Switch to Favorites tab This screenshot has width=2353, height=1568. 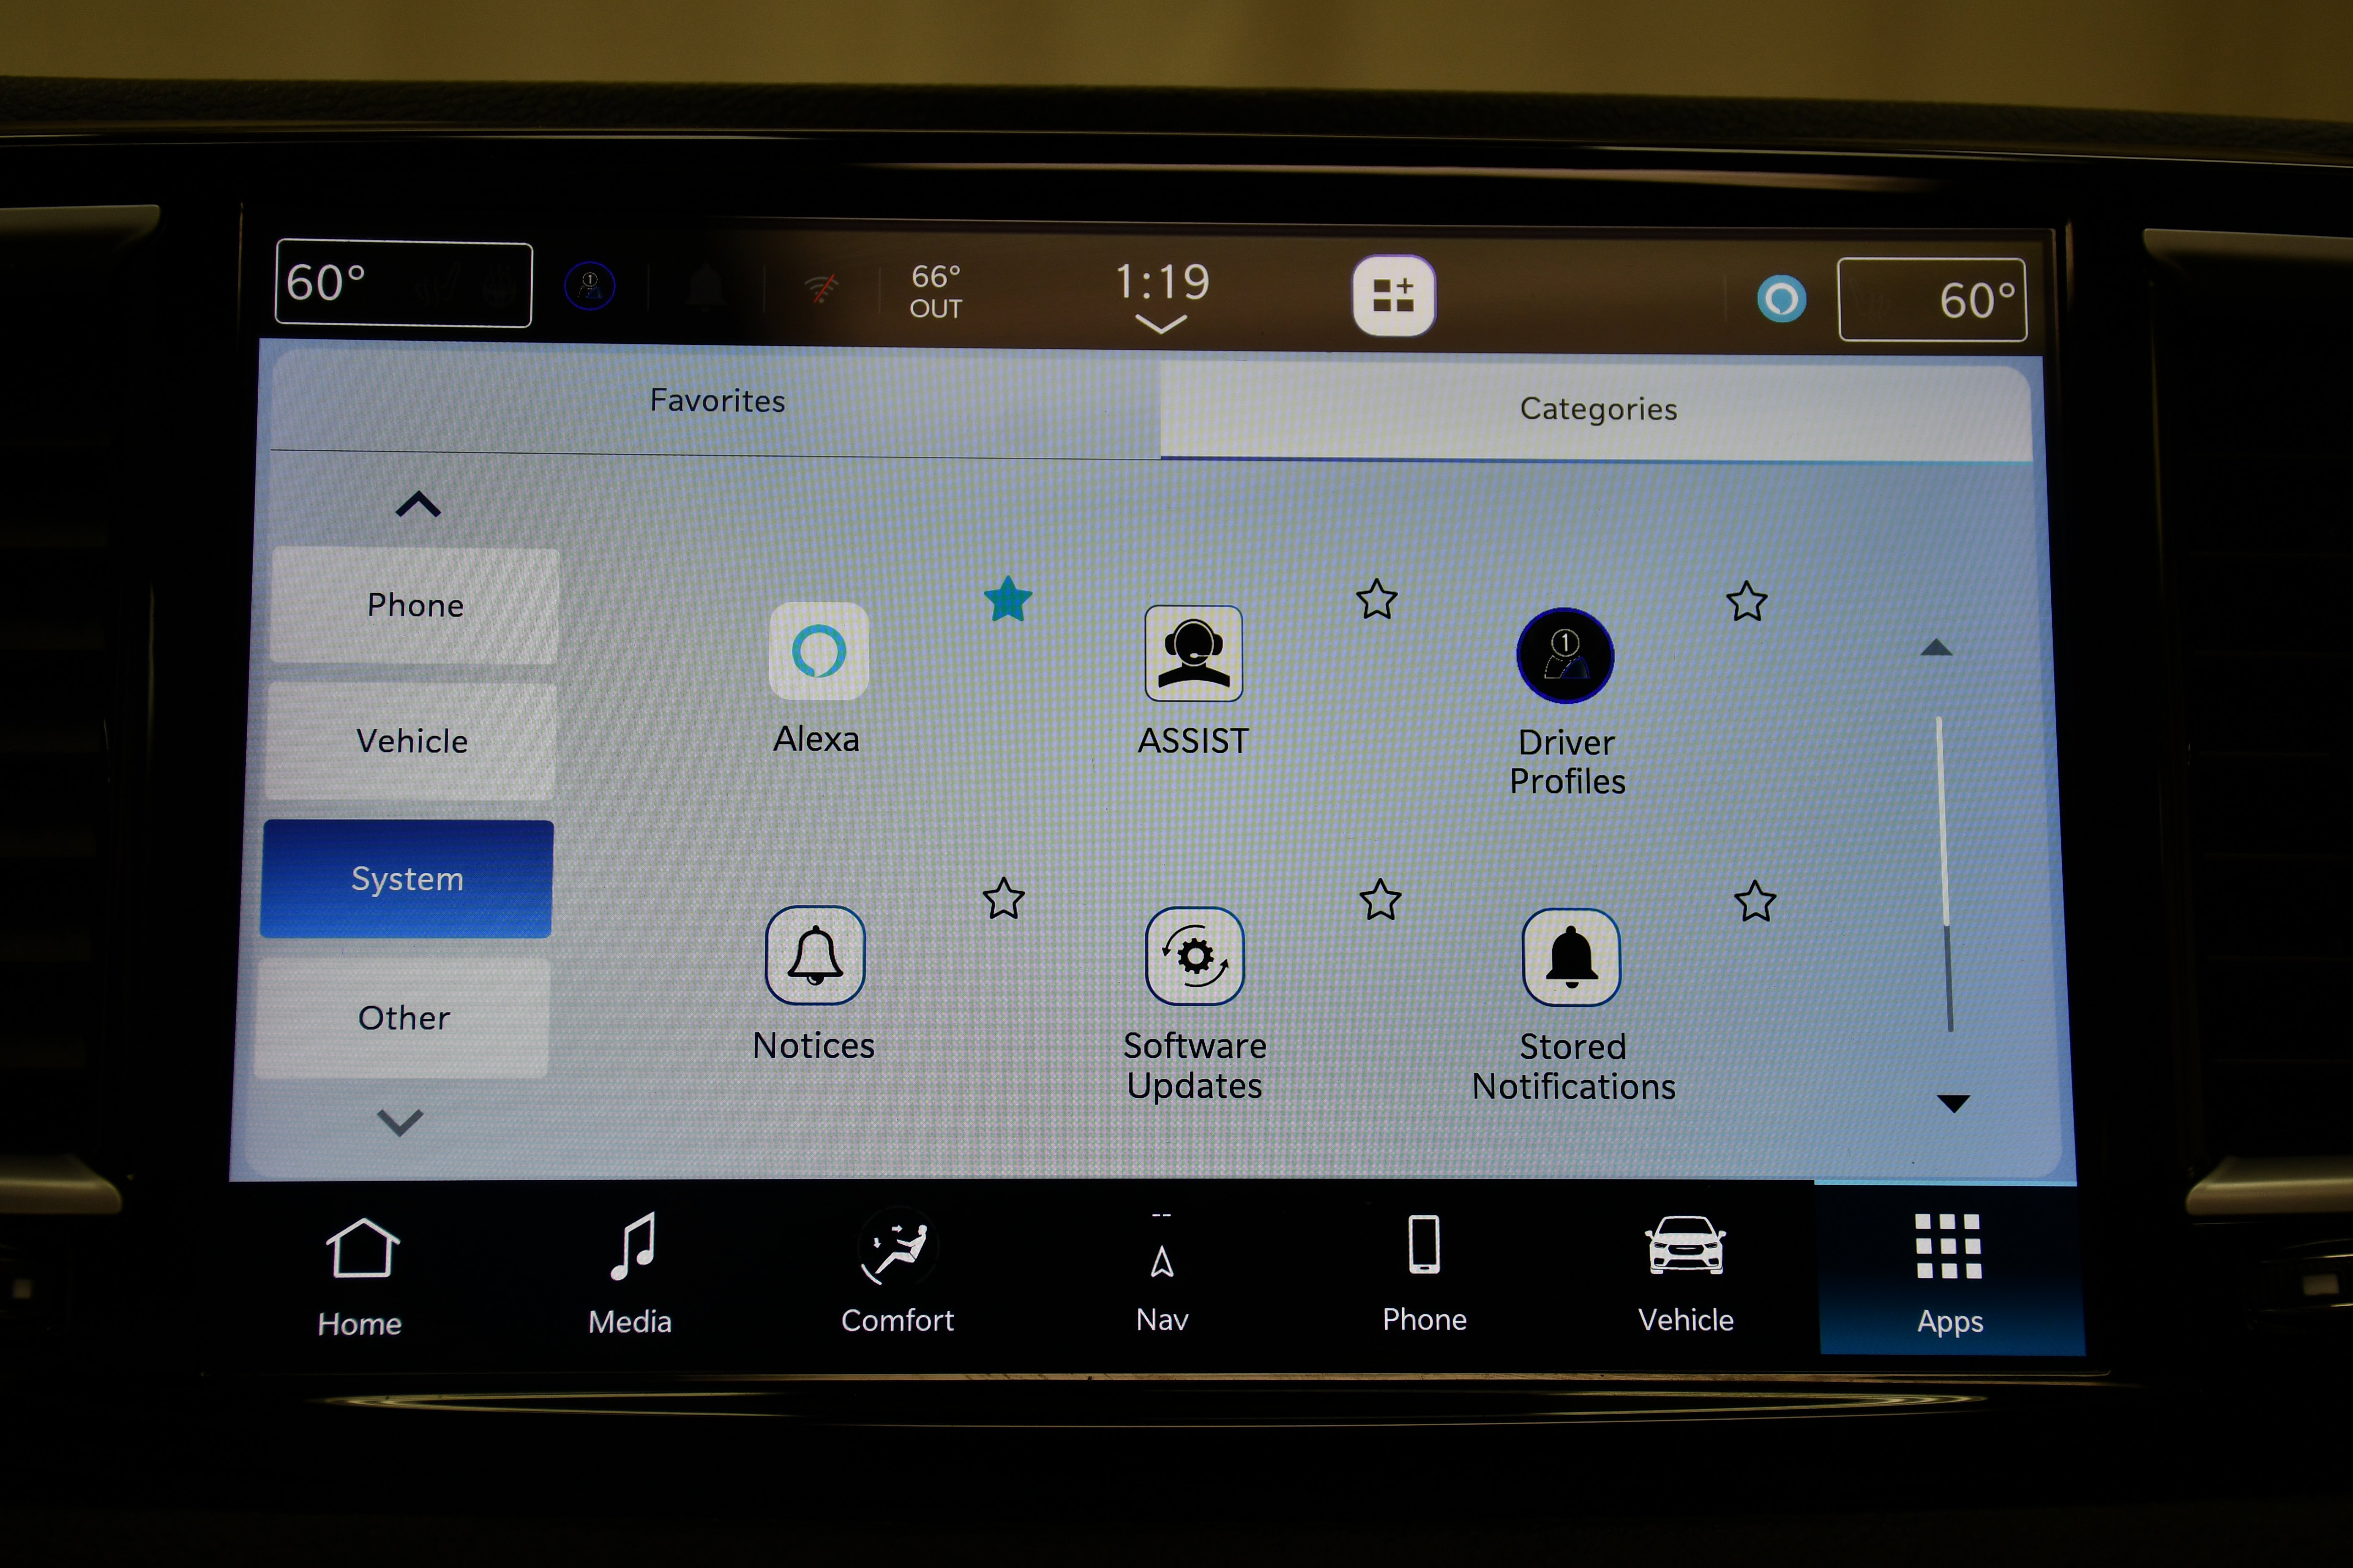[x=720, y=401]
